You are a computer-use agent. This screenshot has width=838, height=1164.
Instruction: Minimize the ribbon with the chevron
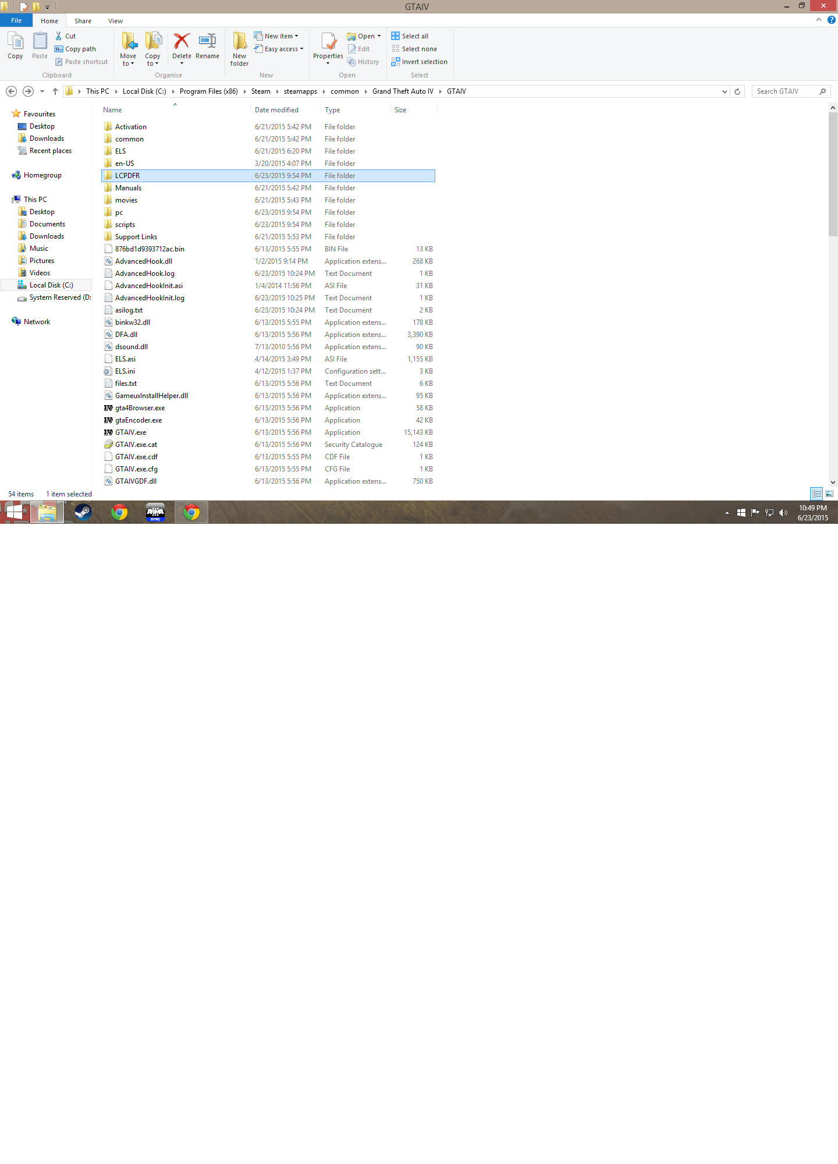(819, 20)
